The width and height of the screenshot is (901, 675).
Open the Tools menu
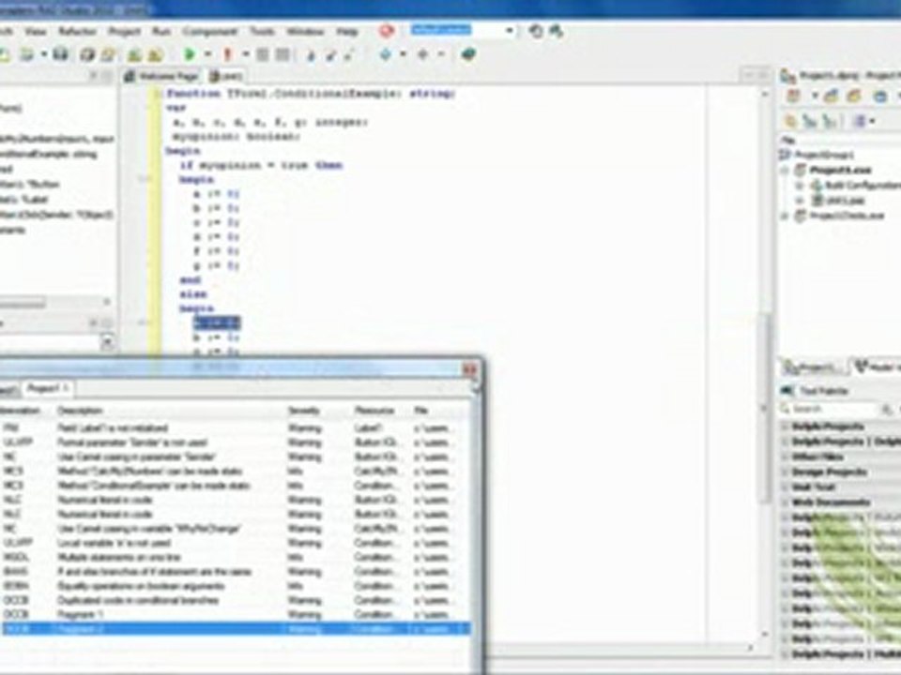point(262,31)
